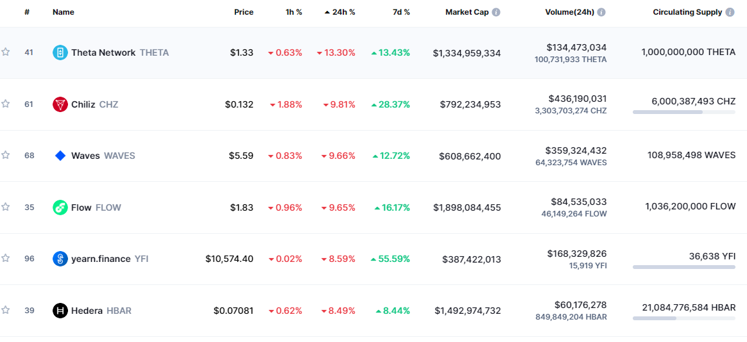
Task: Favorite yearn.finance with star icon
Action: click(x=5, y=258)
